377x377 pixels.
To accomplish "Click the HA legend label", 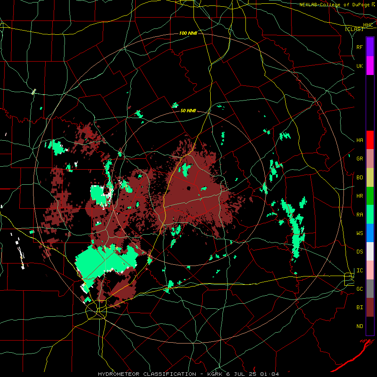I will 359,140.
